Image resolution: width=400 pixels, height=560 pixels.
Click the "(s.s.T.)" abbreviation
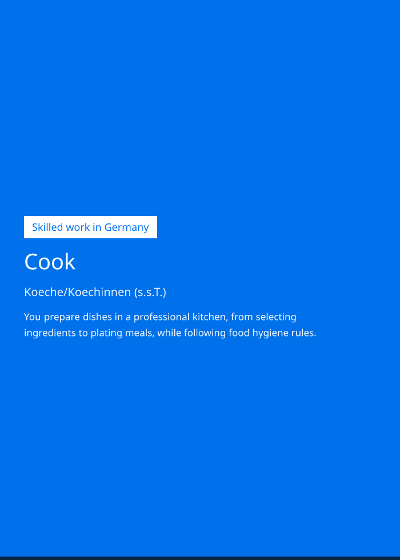pyautogui.click(x=150, y=292)
